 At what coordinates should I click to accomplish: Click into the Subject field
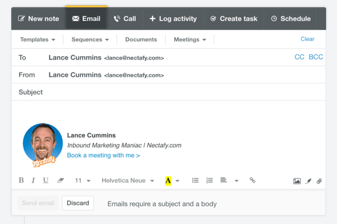click(x=168, y=92)
